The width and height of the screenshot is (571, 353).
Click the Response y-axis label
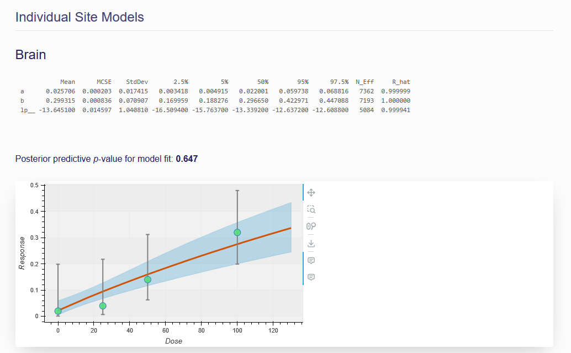coord(22,253)
